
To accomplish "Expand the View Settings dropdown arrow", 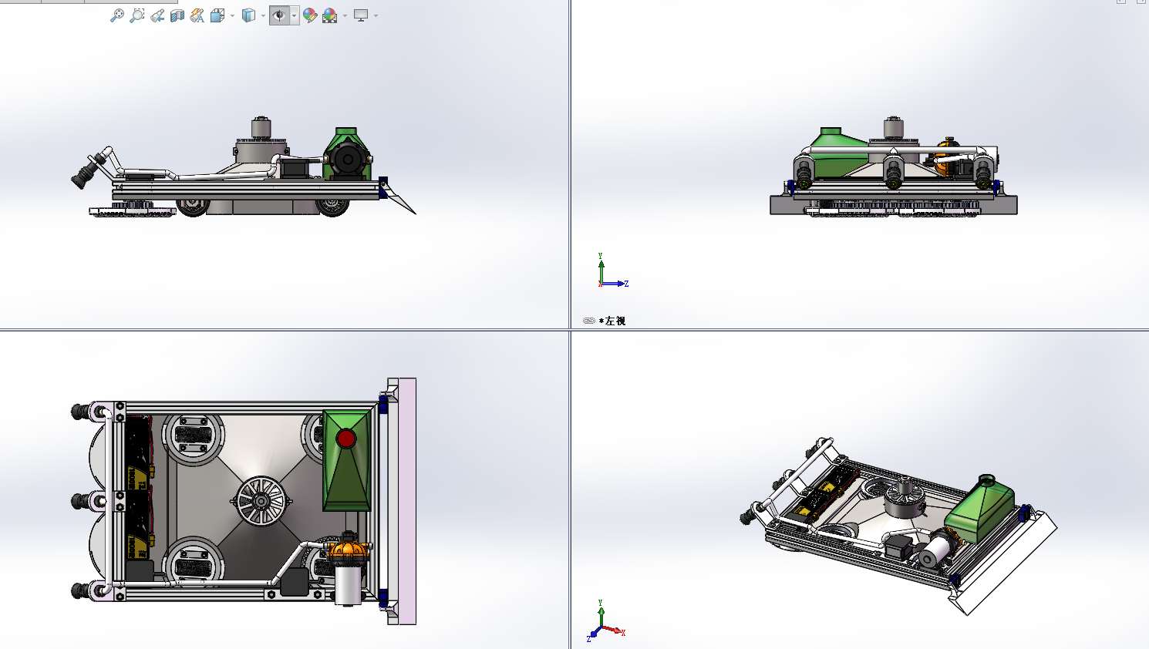I will [x=376, y=15].
